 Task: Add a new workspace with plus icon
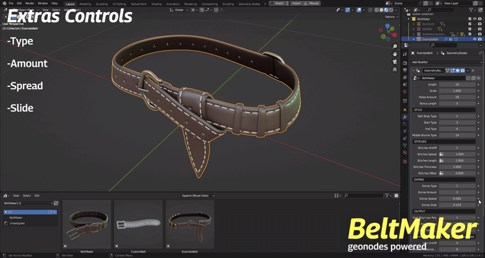[265, 4]
